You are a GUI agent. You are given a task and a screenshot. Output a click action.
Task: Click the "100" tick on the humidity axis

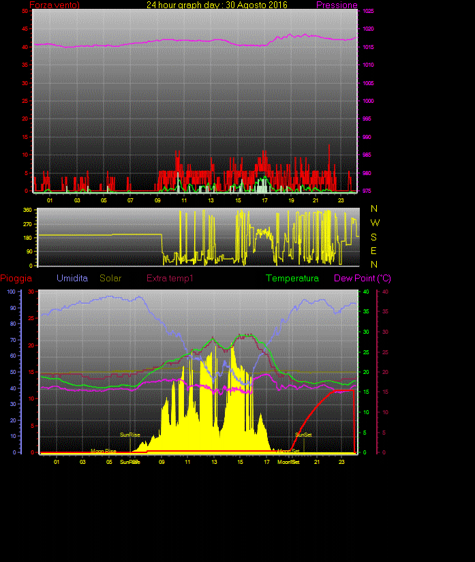coord(12,292)
